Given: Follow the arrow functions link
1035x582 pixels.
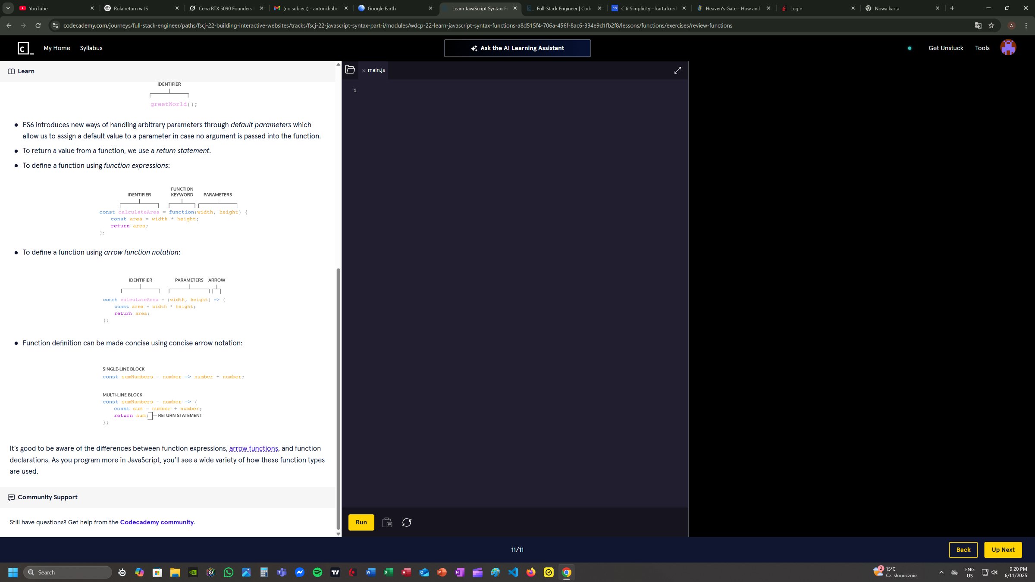Looking at the screenshot, I should pyautogui.click(x=254, y=448).
